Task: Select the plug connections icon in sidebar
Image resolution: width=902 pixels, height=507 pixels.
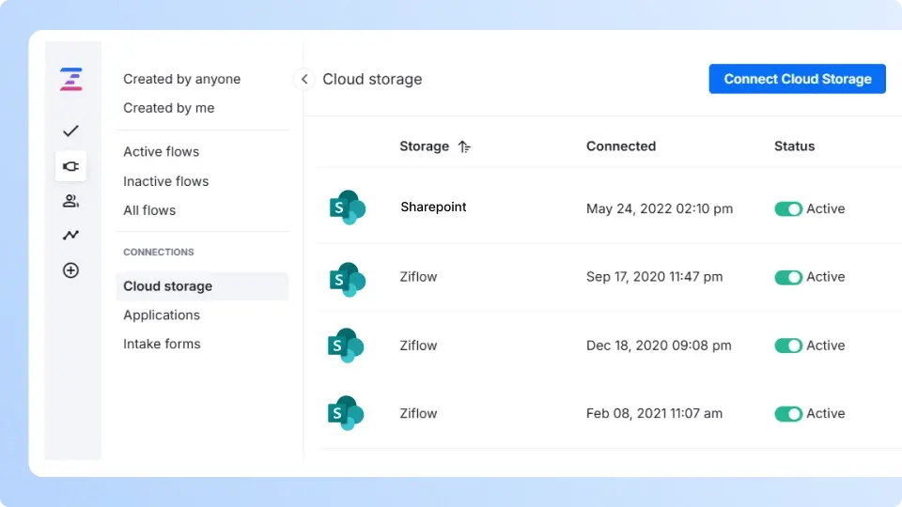Action: click(x=70, y=166)
